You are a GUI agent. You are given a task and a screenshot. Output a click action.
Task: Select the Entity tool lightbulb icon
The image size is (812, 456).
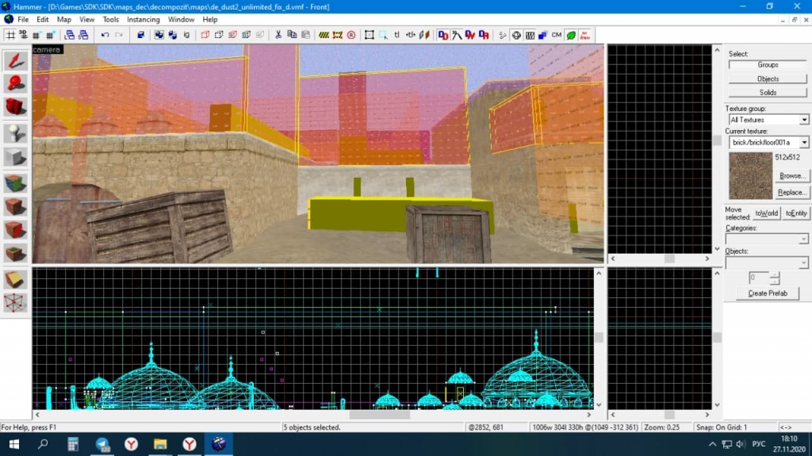16,133
